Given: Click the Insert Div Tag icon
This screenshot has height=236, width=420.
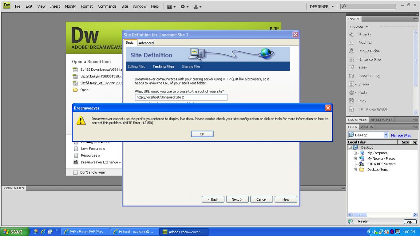Looking at the screenshot, I should 351,76.
